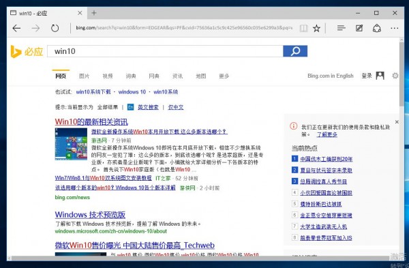The width and height of the screenshot is (409, 268).
Task: Switch to the 视频 tab
Action: coord(108,76)
